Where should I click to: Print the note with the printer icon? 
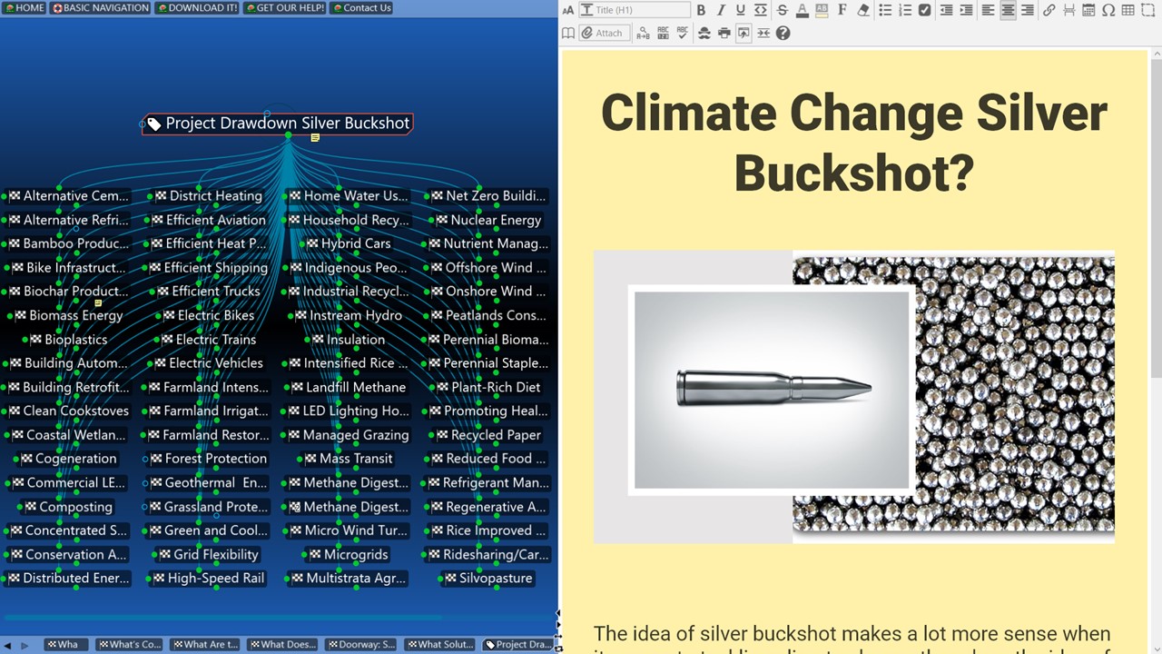724,33
